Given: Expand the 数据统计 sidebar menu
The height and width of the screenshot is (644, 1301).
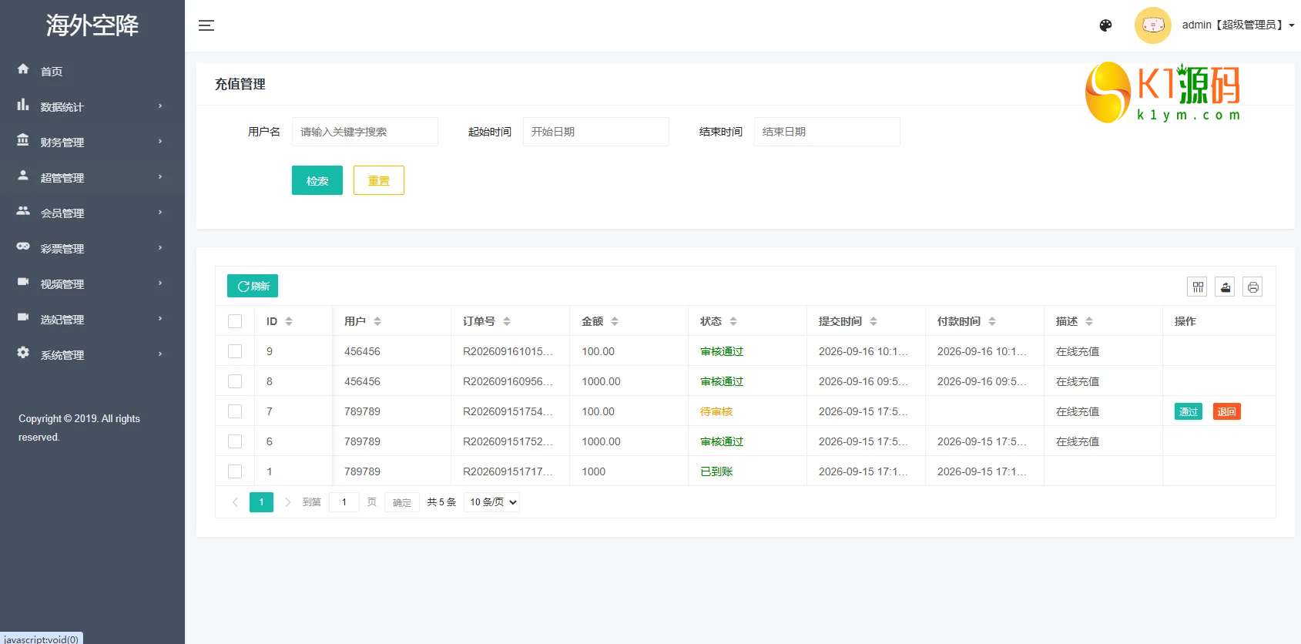Looking at the screenshot, I should tap(92, 106).
